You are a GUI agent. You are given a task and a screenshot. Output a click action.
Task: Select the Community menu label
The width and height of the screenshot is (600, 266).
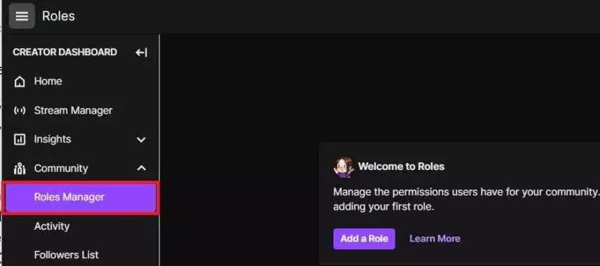(61, 169)
